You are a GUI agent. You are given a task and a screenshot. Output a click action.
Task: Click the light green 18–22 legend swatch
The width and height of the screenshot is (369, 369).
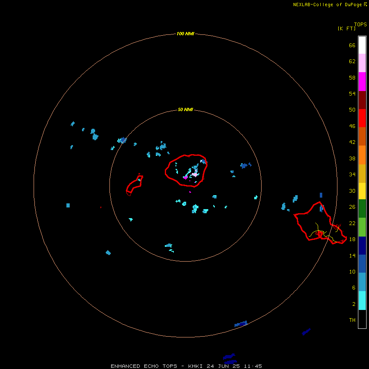tap(362, 227)
